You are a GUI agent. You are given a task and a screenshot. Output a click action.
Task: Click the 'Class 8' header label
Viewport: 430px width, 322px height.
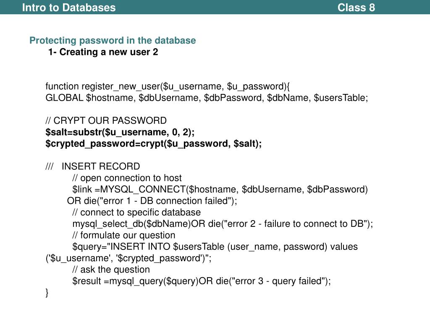pyautogui.click(x=356, y=8)
